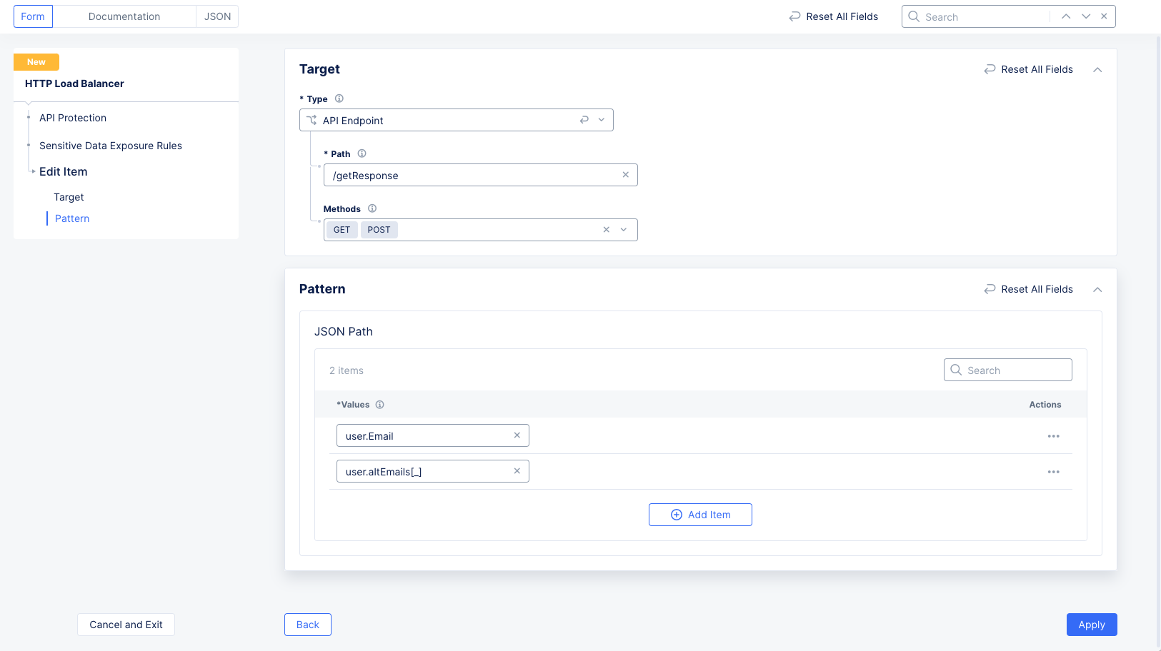
Task: Click the info icon next to Path
Action: tap(362, 153)
